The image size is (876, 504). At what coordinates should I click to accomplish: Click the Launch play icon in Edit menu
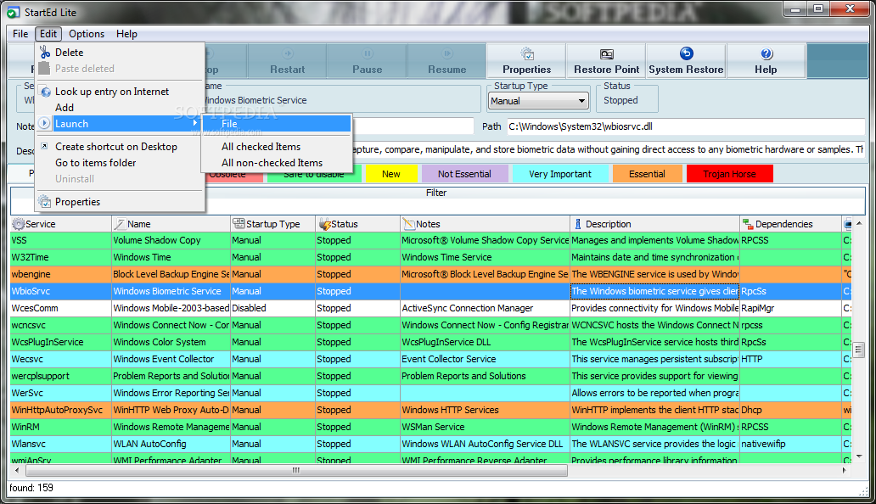pos(45,123)
